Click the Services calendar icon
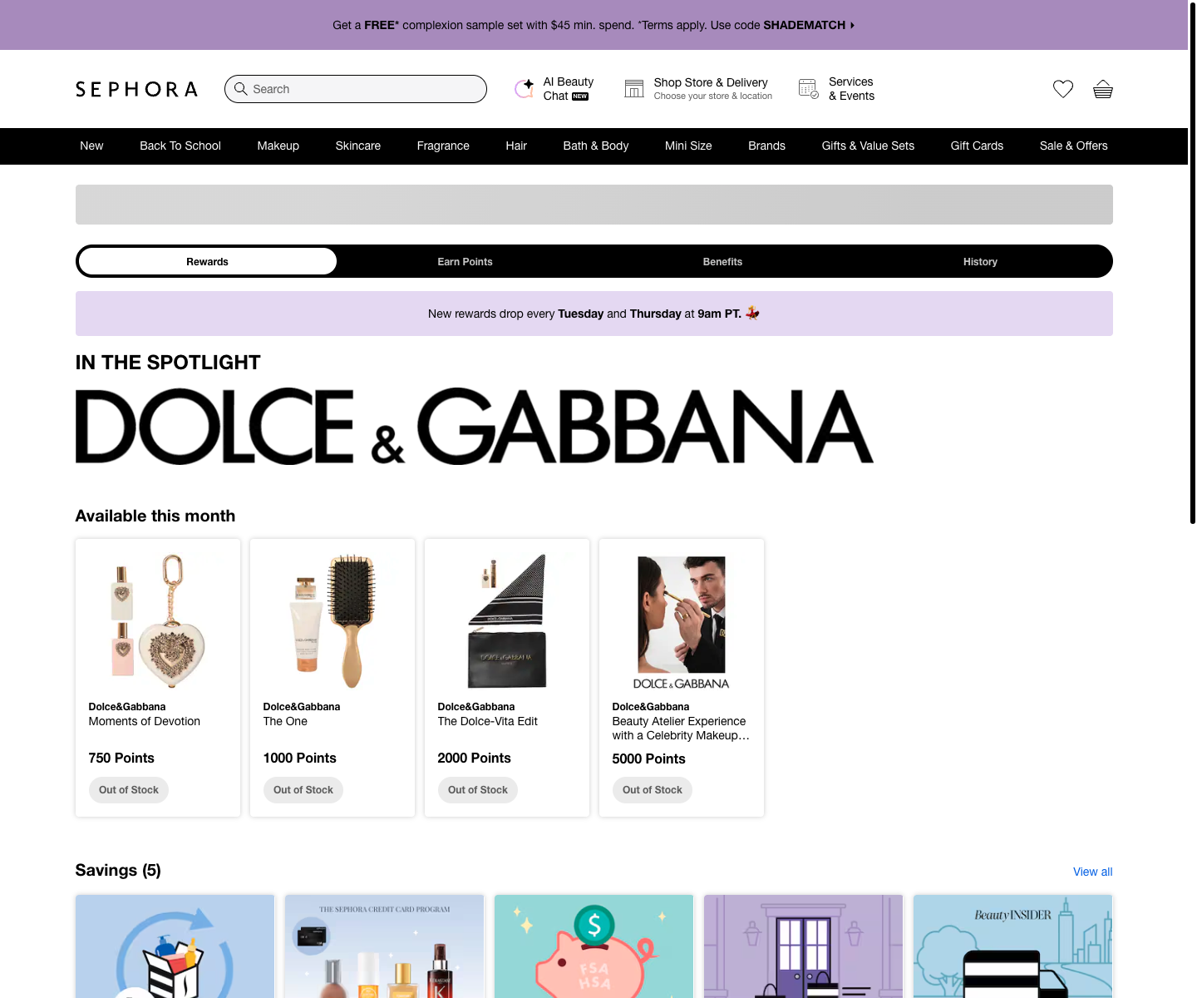Viewport: 1197px width, 998px height. (809, 88)
